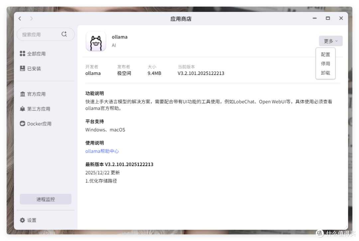Click the 应用商店 window title
The width and height of the screenshot is (359, 241).
[181, 19]
